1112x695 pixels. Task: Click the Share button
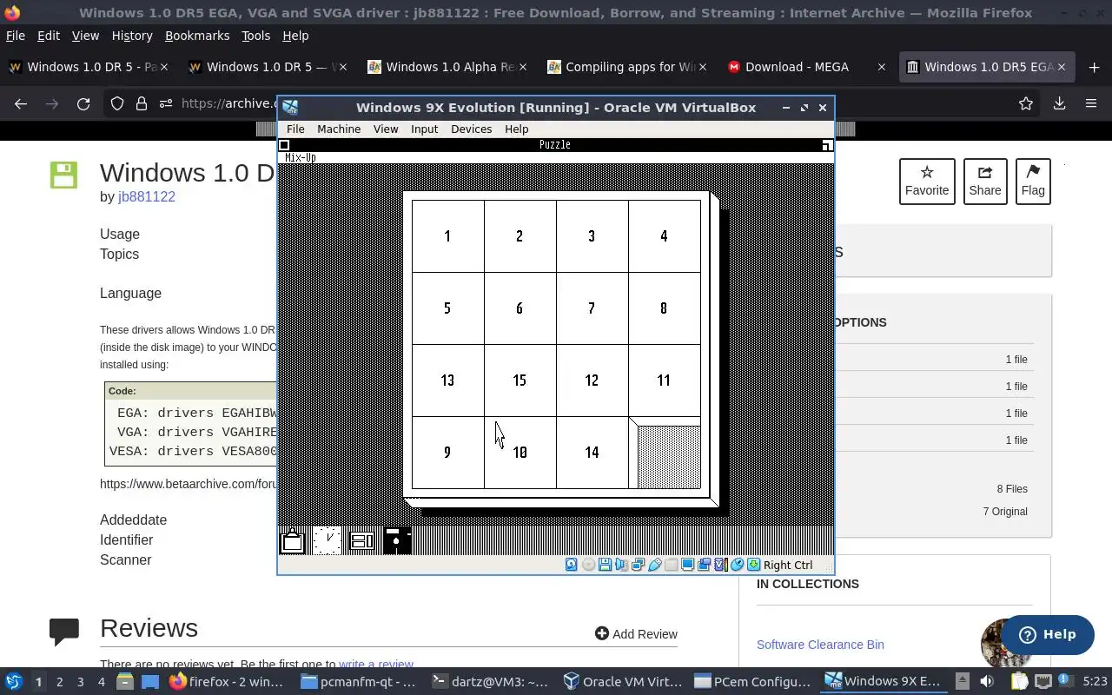tap(984, 182)
